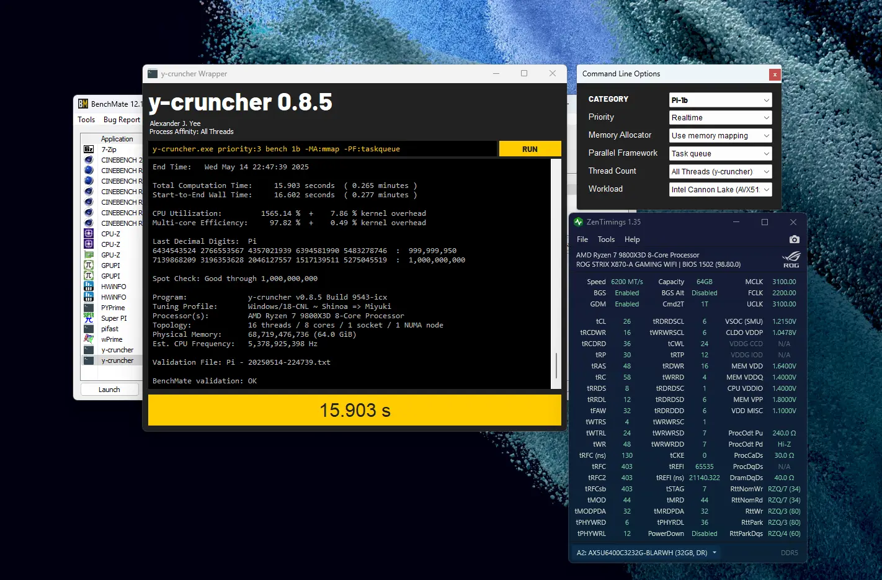Select the Super PI row label in BenchMate
This screenshot has width=882, height=580.
114,318
